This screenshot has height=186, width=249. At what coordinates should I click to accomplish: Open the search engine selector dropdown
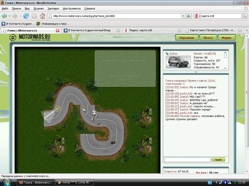coord(200,16)
